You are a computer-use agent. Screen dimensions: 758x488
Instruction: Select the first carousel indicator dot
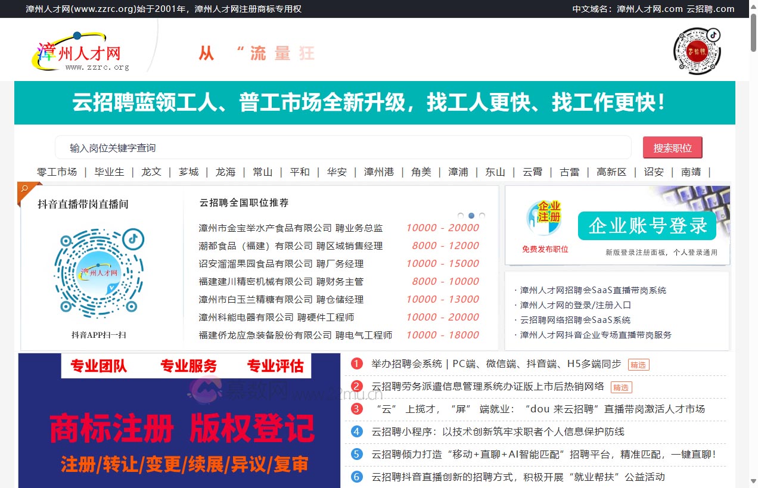461,216
